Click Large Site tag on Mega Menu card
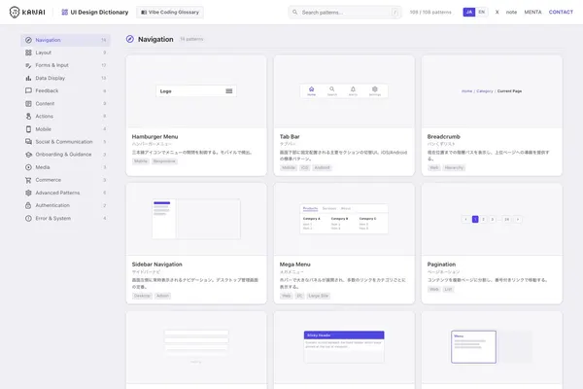583x389 pixels. coord(319,296)
